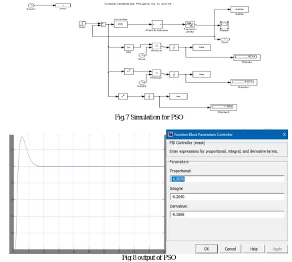Viewport: 292px width, 262px height.
Task: Select the Clock1 block
Action: 31,5
